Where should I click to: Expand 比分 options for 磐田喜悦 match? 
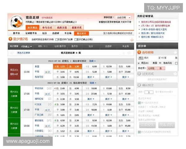(x=91, y=131)
